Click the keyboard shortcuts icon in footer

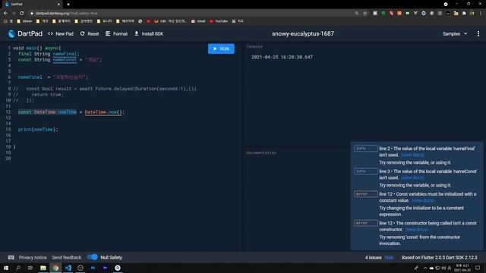click(x=11, y=258)
